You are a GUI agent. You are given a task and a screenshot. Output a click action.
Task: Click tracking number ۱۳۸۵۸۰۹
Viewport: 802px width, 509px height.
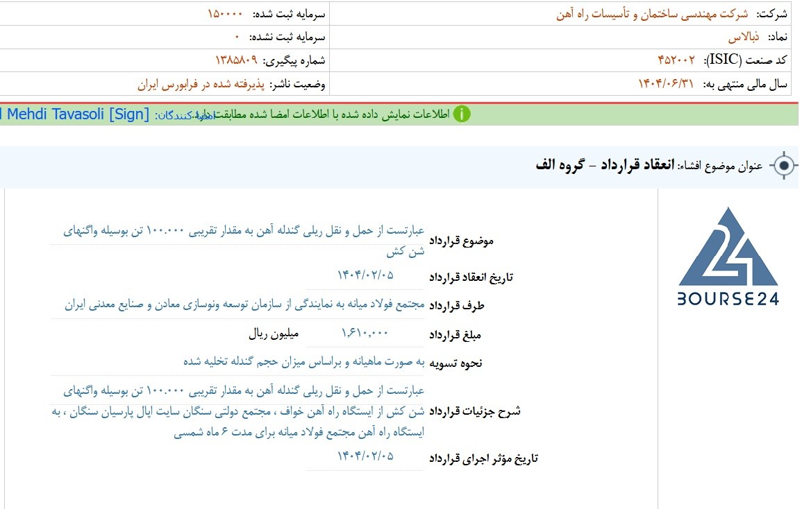[236, 60]
